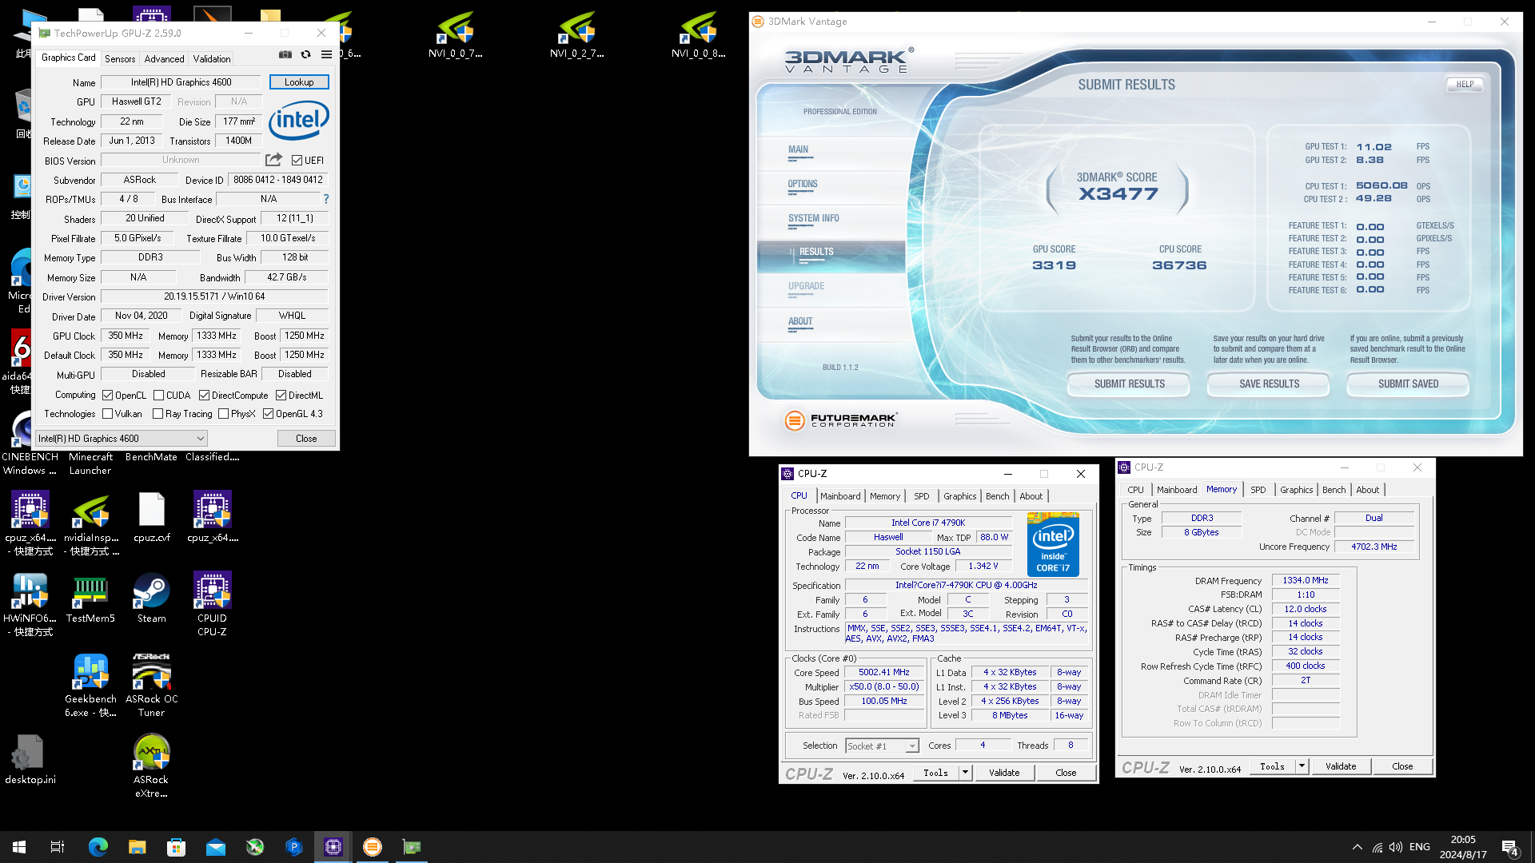Viewport: 1535px width, 863px height.
Task: Toggle the CUDA checkbox
Action: click(158, 395)
